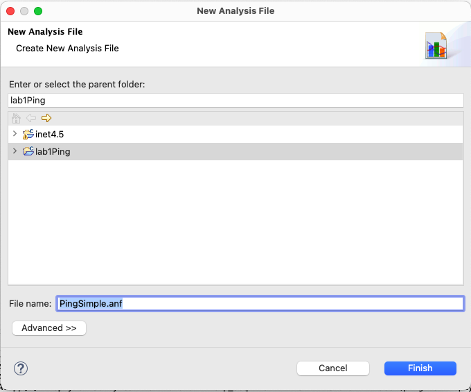471x392 pixels.
Task: Select the inet4.5 folder entry
Action: click(50, 134)
